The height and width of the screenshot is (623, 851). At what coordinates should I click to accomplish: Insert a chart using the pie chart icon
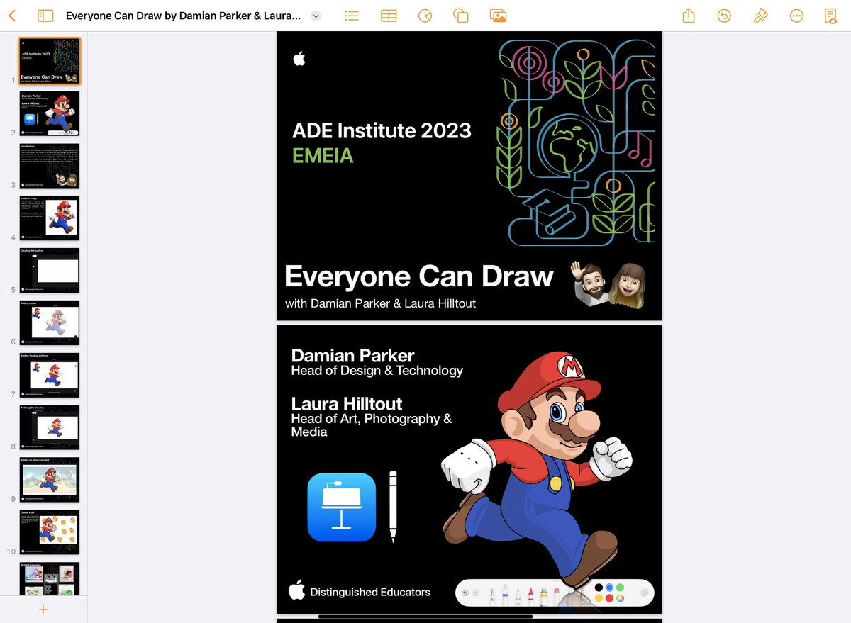point(425,16)
